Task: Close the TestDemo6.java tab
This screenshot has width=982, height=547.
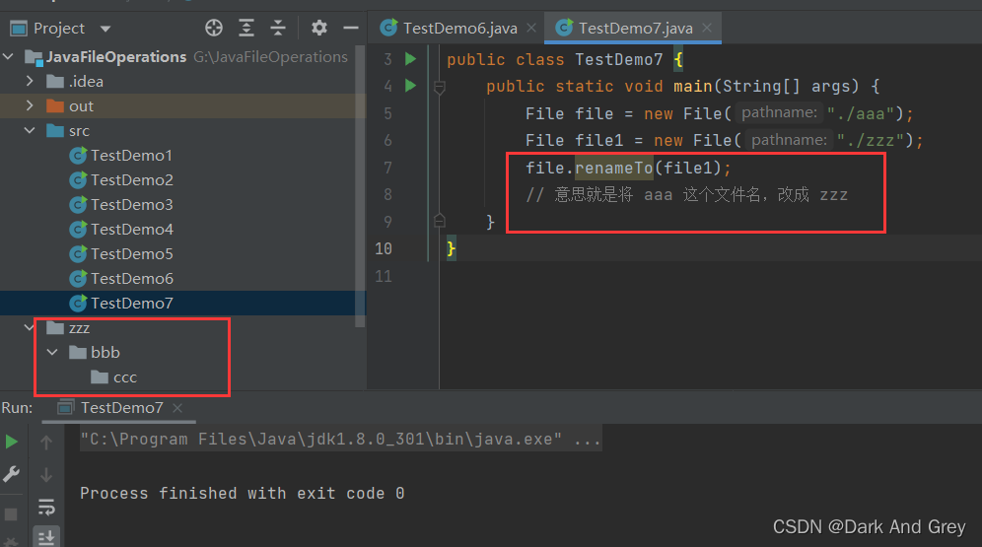Action: (x=531, y=29)
